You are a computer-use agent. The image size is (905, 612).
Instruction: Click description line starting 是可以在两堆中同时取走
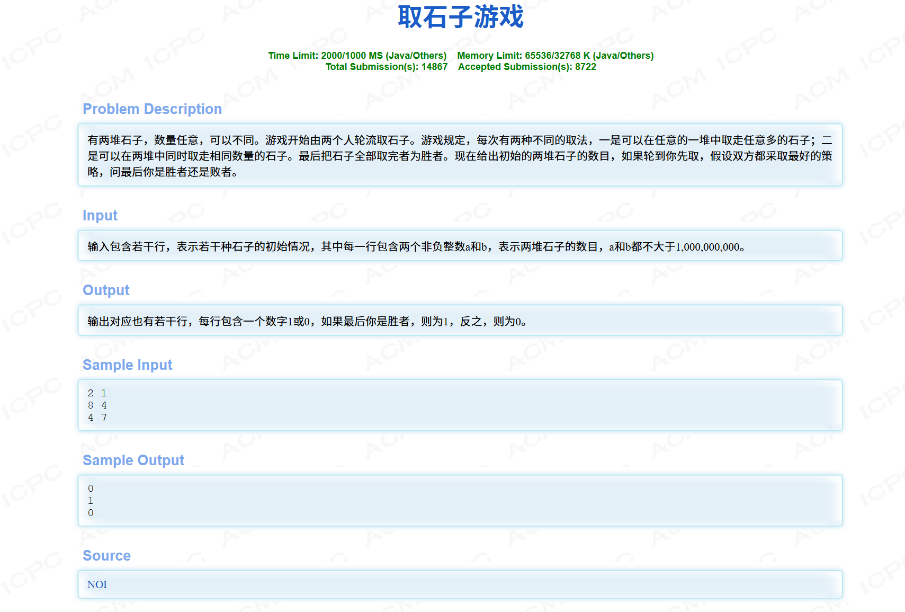[x=460, y=156]
